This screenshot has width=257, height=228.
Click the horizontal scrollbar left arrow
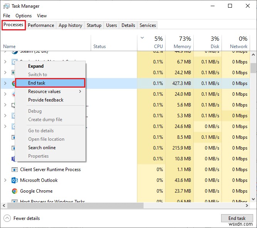click(4, 205)
